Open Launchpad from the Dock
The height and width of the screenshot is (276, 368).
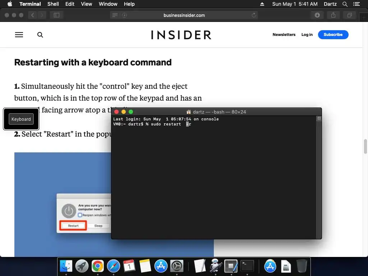82,266
